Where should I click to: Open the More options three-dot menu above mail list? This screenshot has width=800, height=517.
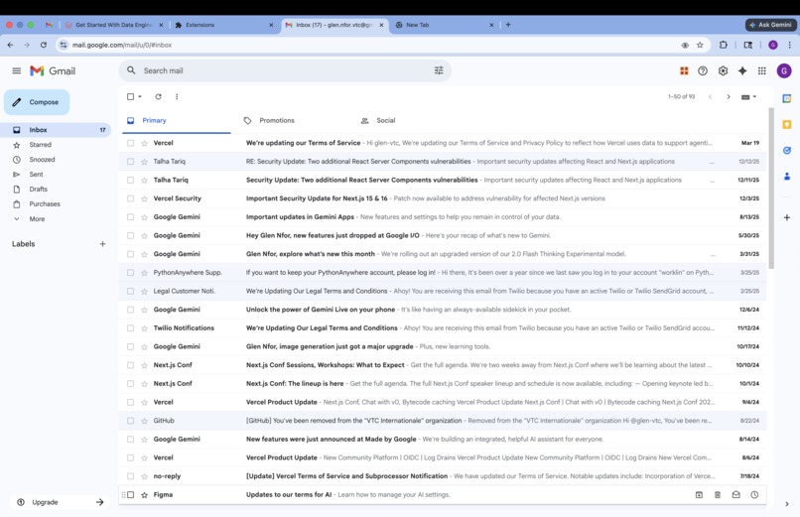click(177, 96)
